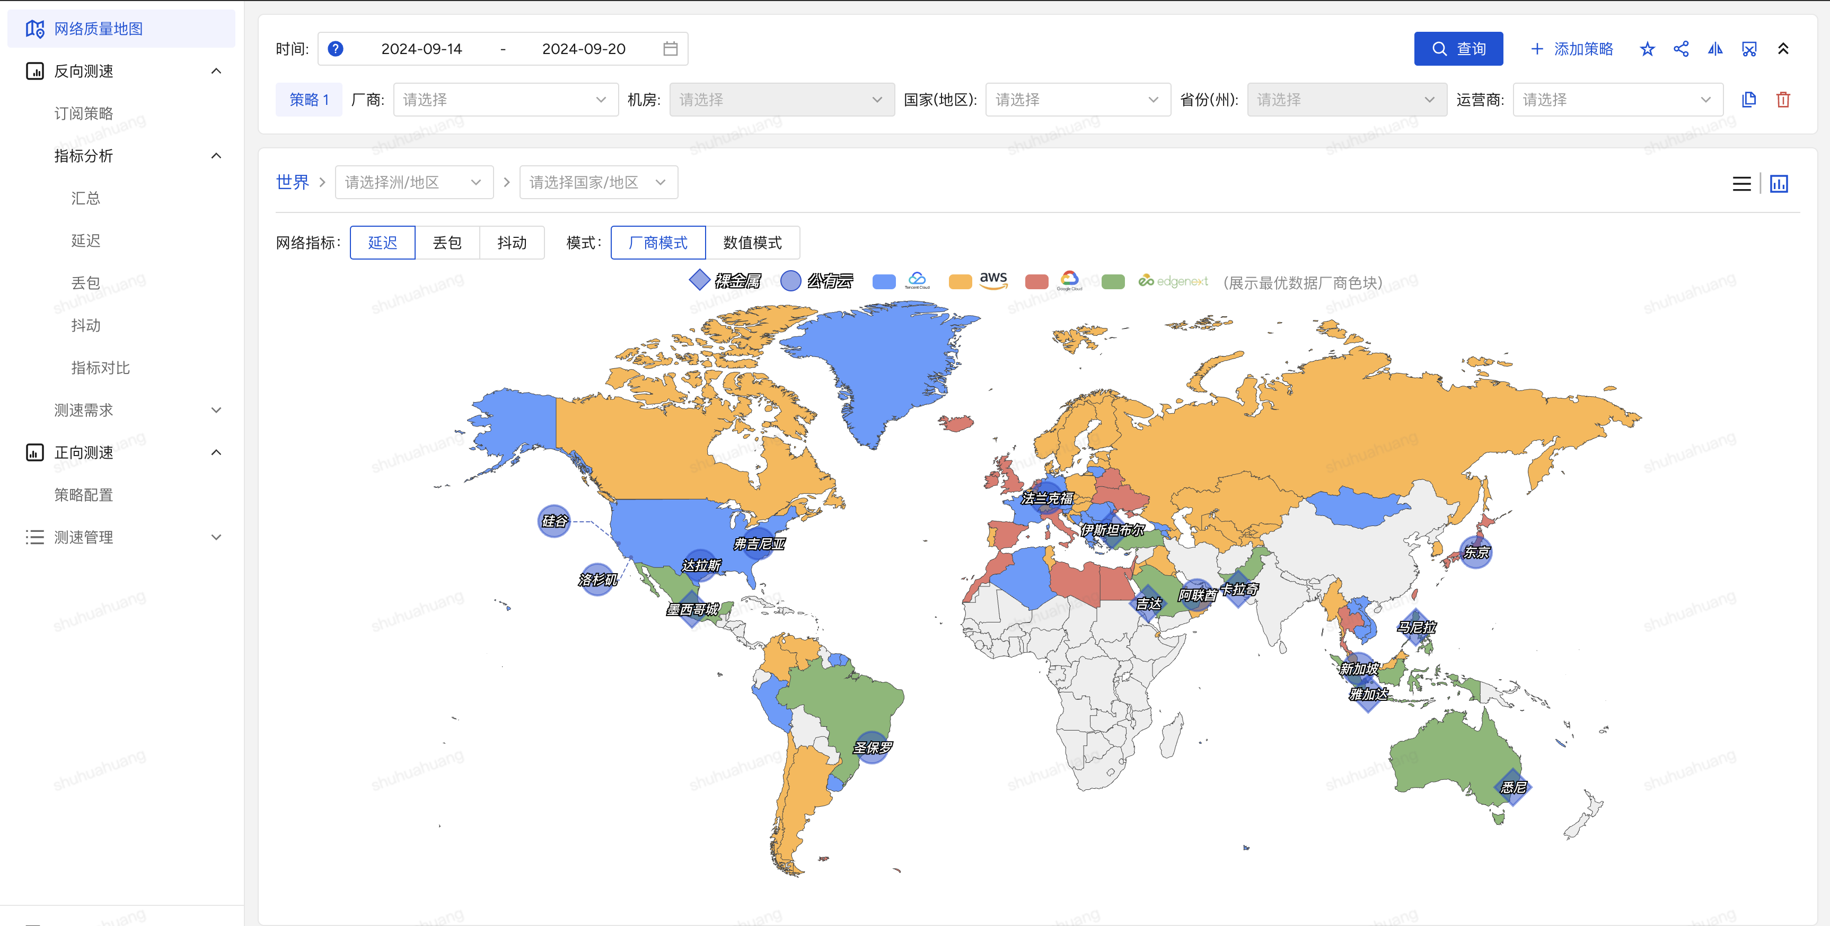Click the red Google Cloud color swatch
1830x926 pixels.
[x=1037, y=281]
